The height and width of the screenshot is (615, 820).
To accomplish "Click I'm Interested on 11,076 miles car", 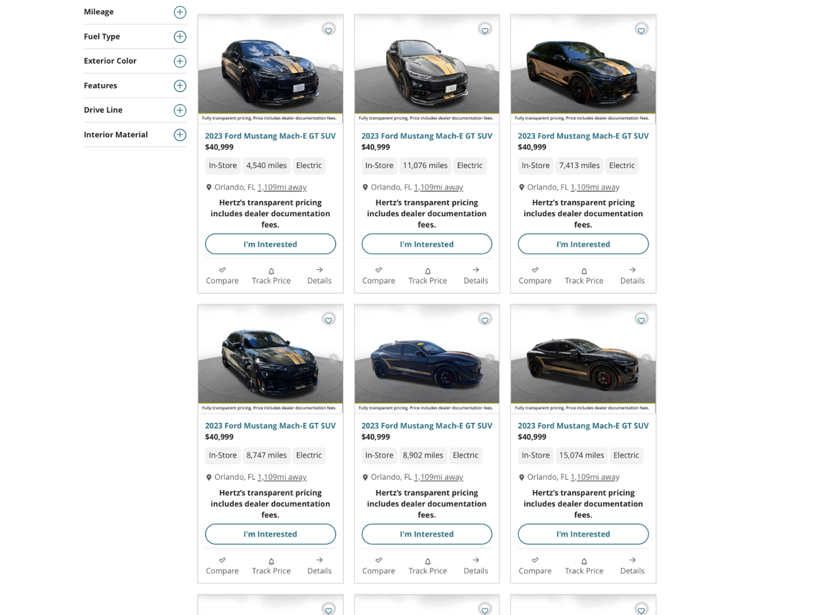I will 427,244.
